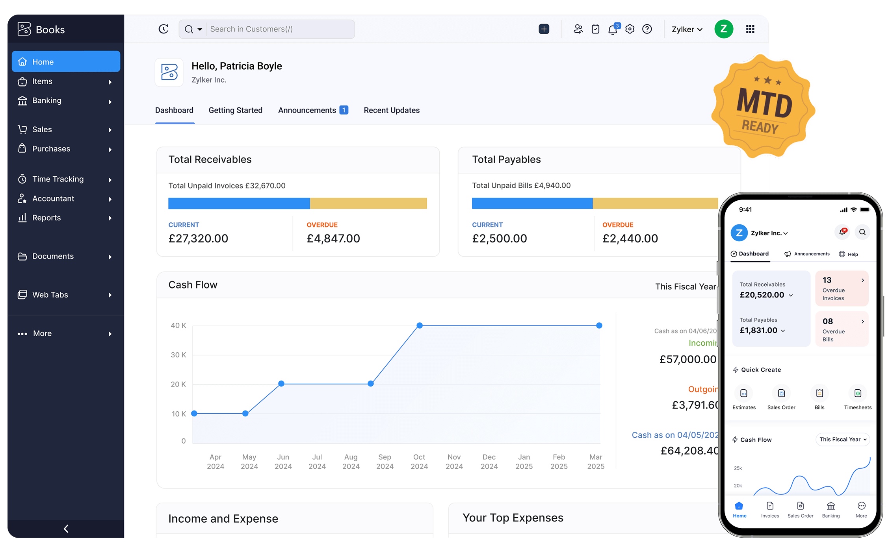
Task: Click the recent history clock icon
Action: 164,29
